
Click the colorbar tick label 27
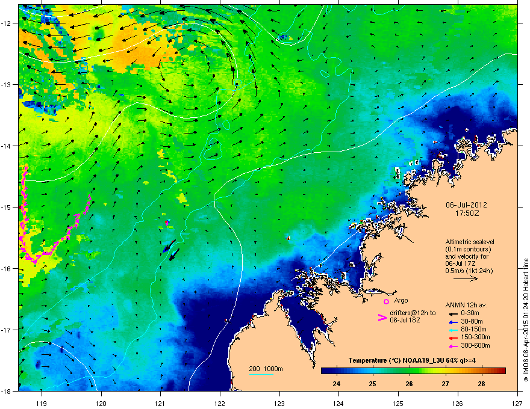(445, 384)
